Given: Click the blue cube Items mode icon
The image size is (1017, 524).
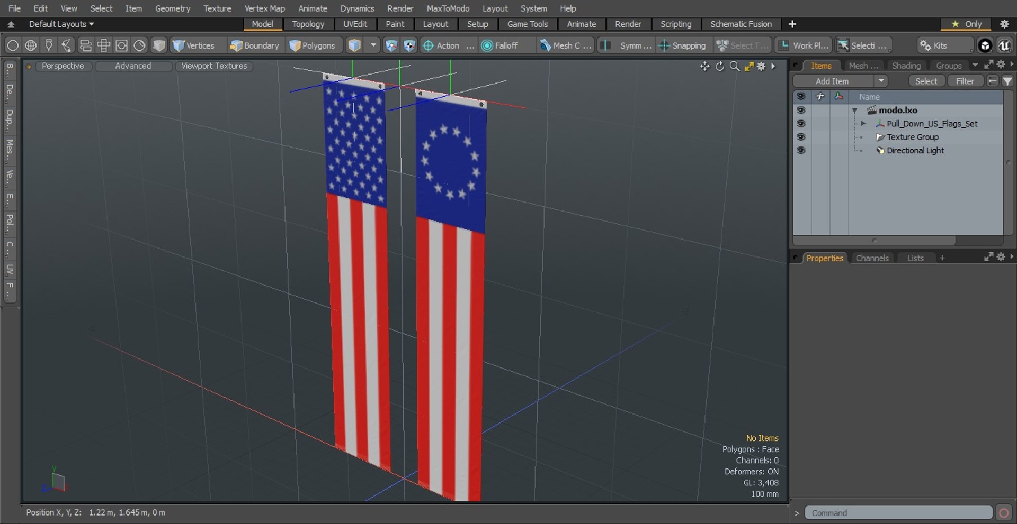Looking at the screenshot, I should pyautogui.click(x=354, y=45).
